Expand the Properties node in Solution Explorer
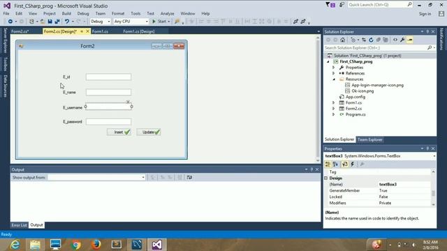Viewport: 447px width, 251px height. pos(334,68)
